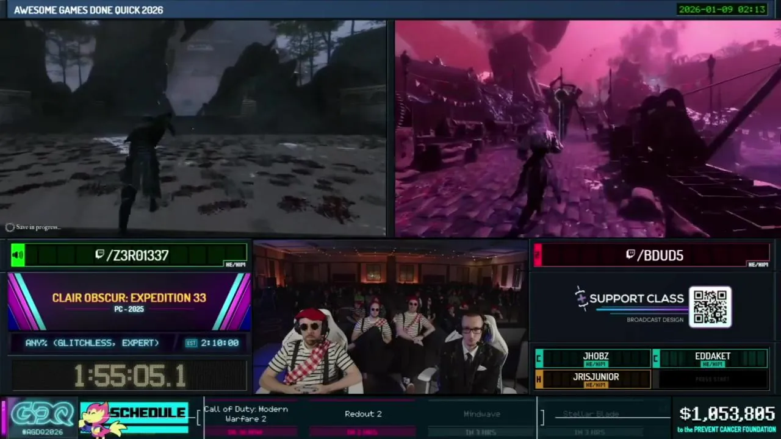
Task: Click the "PC - 2025" platform label
Action: coord(129,310)
